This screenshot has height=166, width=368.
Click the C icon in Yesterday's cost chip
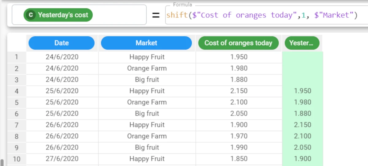31,15
